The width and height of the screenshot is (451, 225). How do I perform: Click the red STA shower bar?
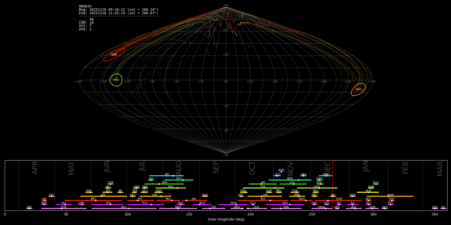click(263, 200)
